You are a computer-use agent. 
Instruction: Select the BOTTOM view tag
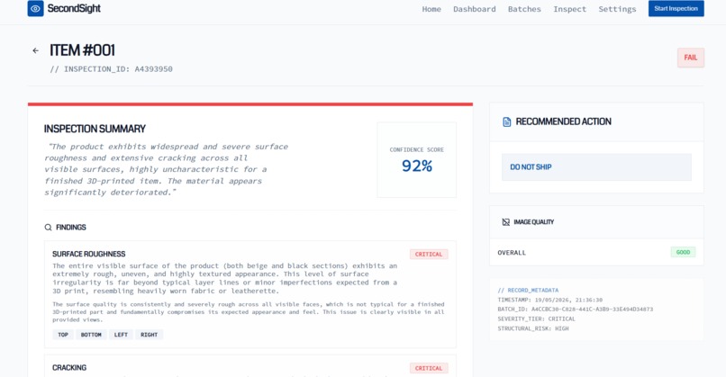[x=91, y=335]
